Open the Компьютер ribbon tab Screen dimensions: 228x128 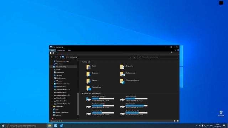(x=61, y=50)
